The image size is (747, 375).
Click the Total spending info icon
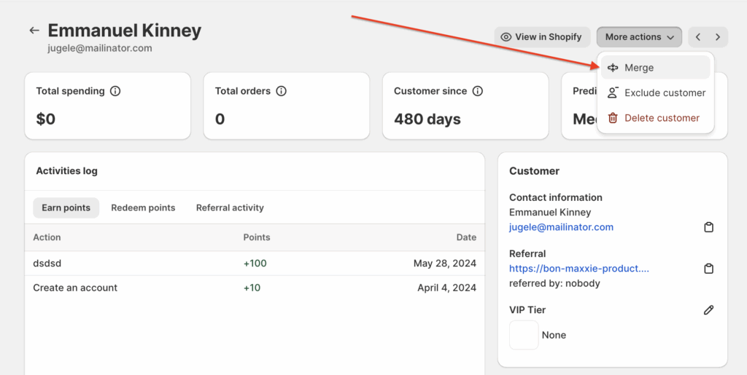pos(115,92)
